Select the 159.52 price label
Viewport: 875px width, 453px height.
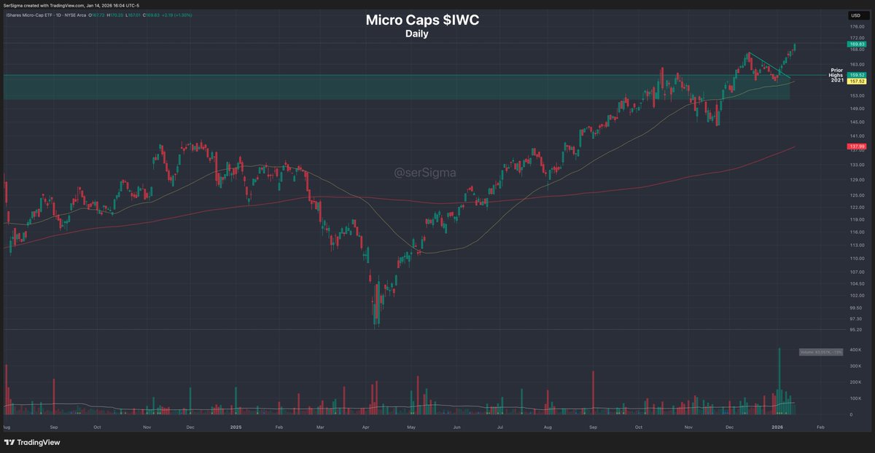(x=856, y=75)
